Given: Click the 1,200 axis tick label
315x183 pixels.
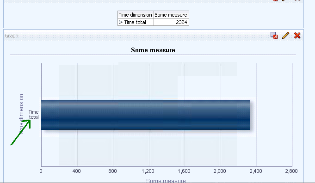Looking at the screenshot, I should click(148, 171).
